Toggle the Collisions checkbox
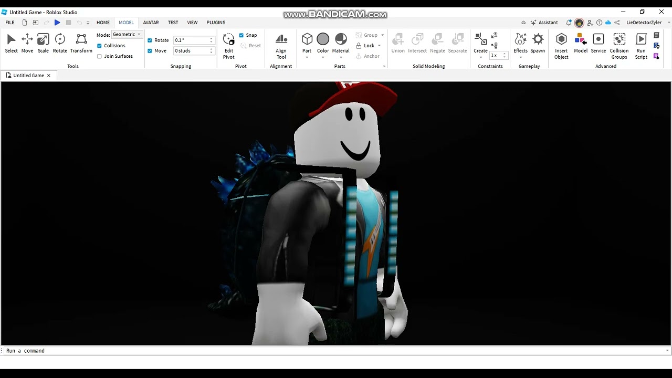The image size is (672, 378). tap(99, 46)
